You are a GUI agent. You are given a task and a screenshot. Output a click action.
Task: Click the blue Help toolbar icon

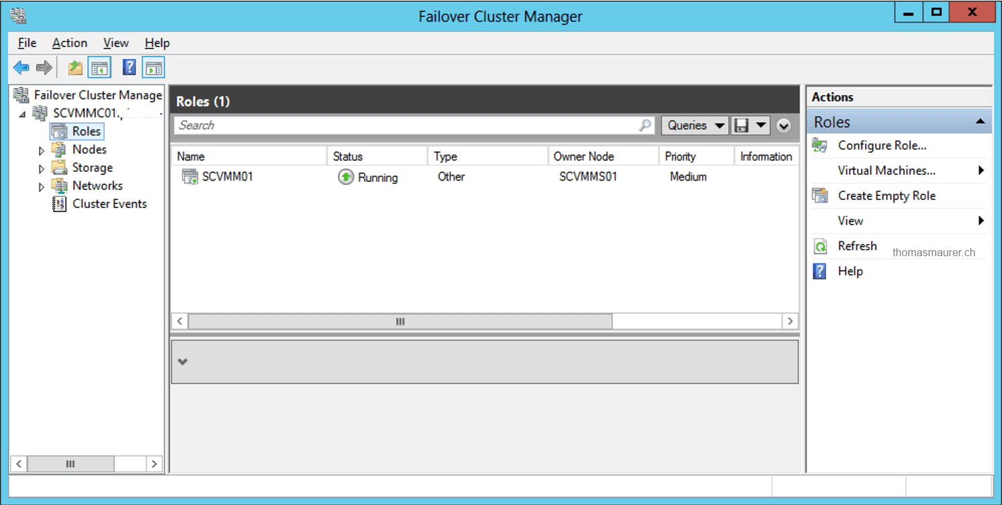click(129, 68)
